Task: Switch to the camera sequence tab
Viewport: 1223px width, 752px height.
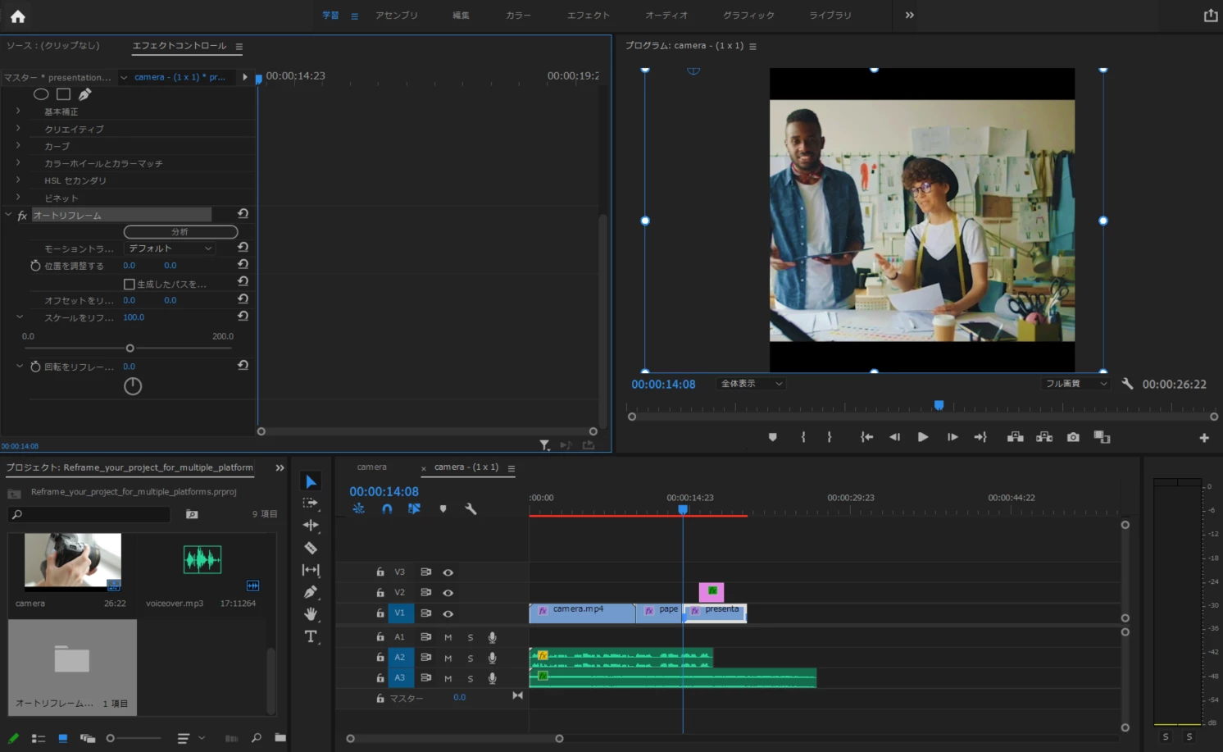Action: point(371,467)
